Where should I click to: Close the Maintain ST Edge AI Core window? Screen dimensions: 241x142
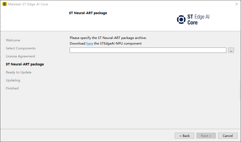point(236,4)
